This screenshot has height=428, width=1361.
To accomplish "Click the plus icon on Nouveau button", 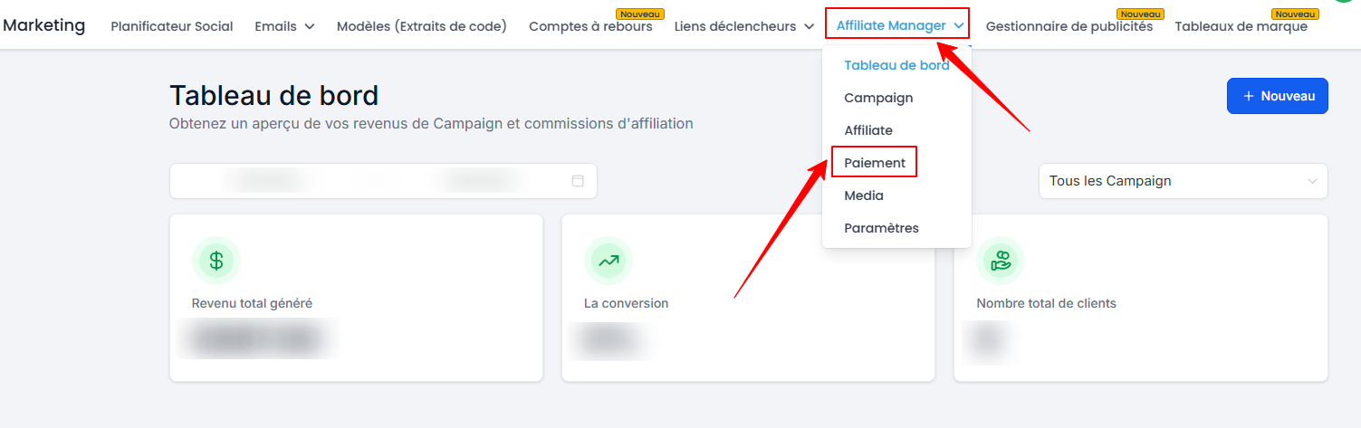I will point(1249,96).
